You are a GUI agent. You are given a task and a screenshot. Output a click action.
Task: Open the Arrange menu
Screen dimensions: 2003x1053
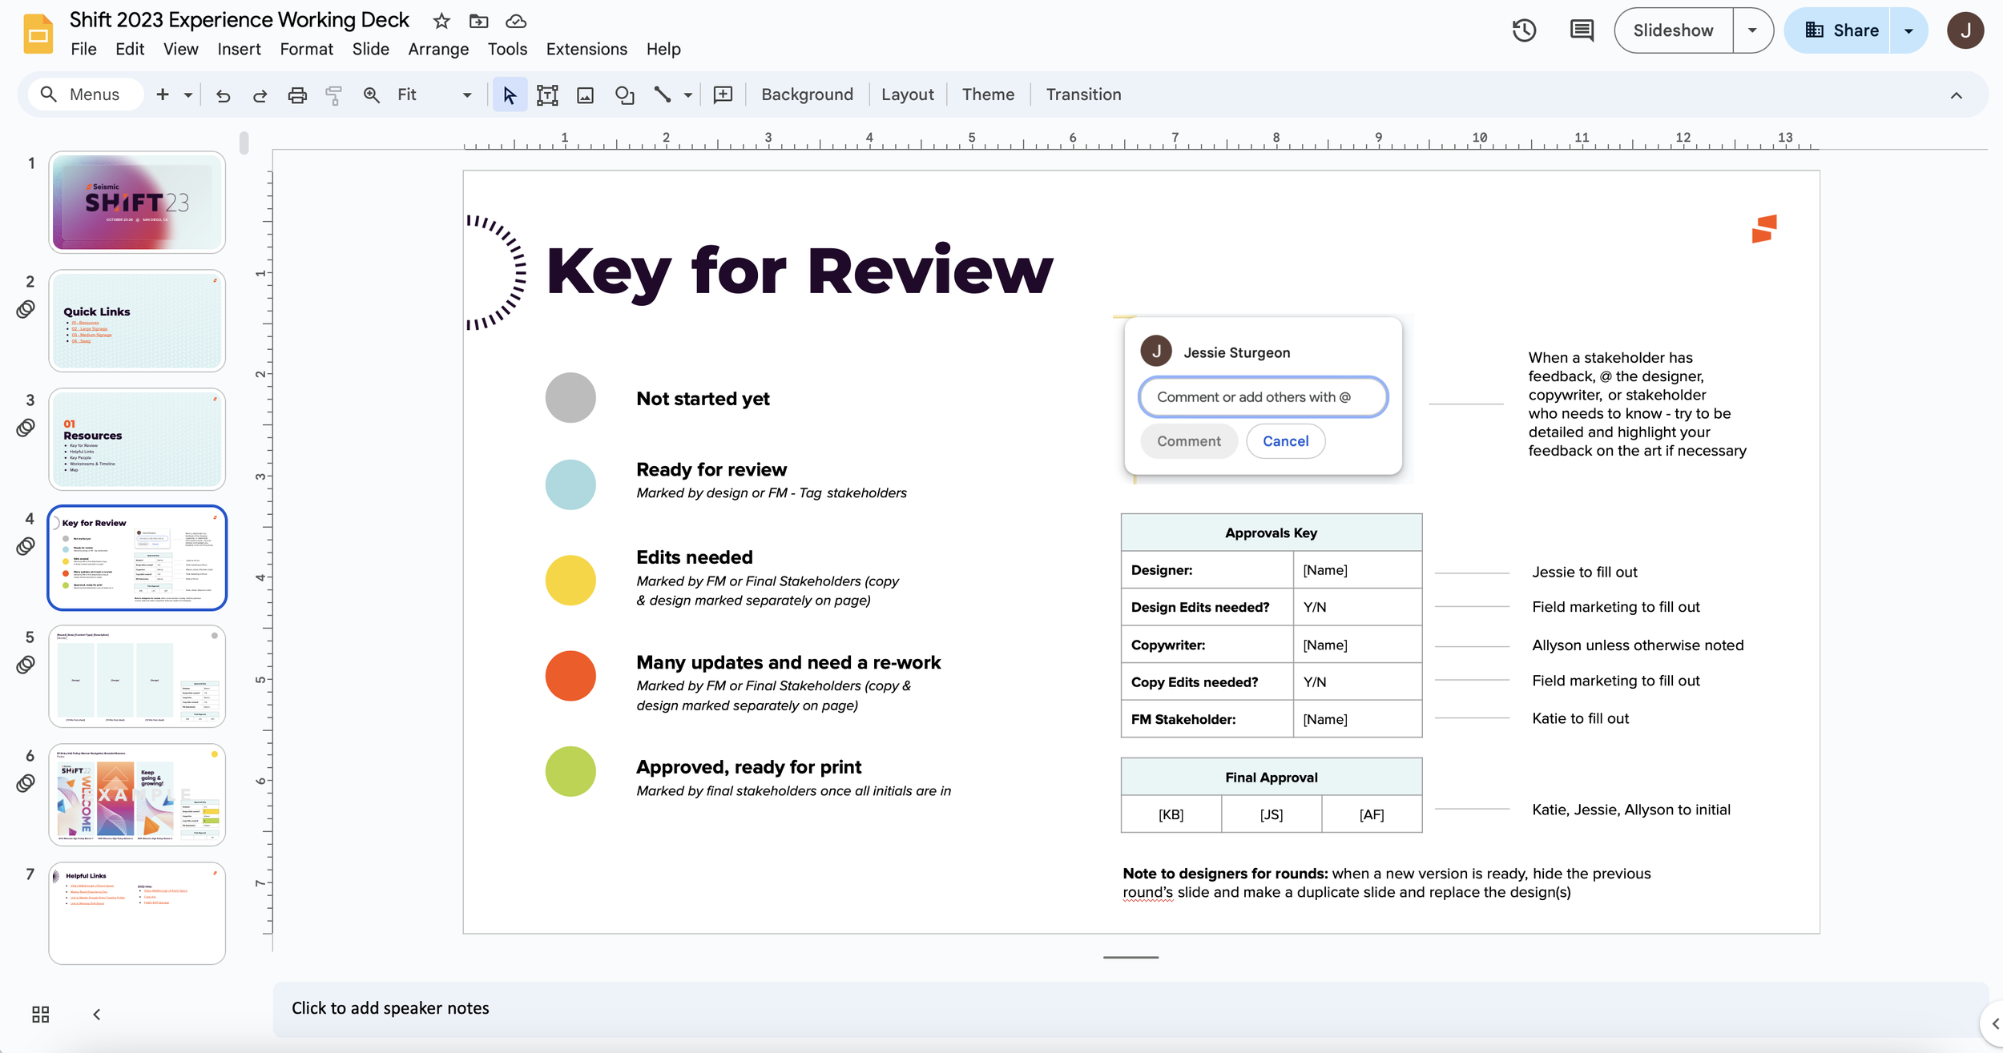(438, 50)
